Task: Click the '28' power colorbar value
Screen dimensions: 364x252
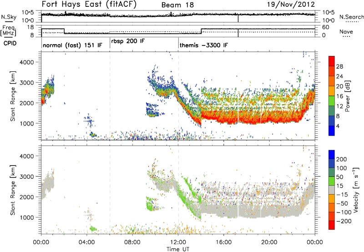Action: [x=339, y=66]
